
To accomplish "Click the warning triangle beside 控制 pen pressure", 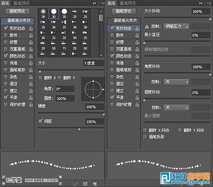I will 147,26.
